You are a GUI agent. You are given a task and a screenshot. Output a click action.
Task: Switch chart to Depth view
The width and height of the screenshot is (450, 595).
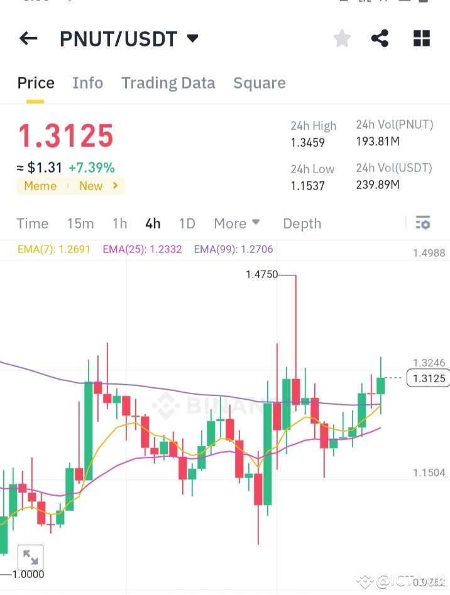pyautogui.click(x=302, y=223)
